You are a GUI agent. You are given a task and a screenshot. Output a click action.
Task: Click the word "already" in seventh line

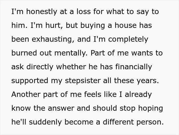point(138,95)
